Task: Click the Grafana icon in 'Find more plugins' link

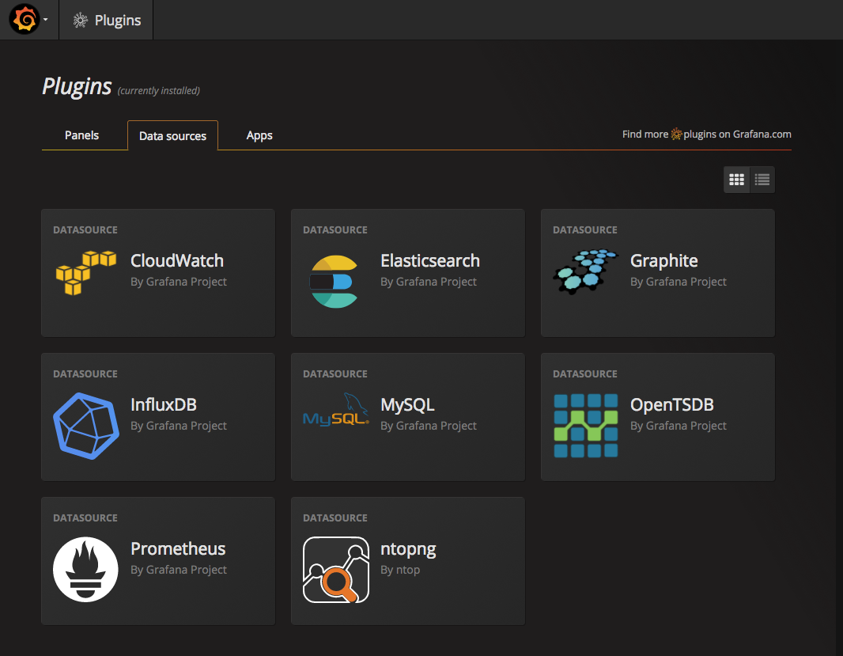Action: [676, 134]
